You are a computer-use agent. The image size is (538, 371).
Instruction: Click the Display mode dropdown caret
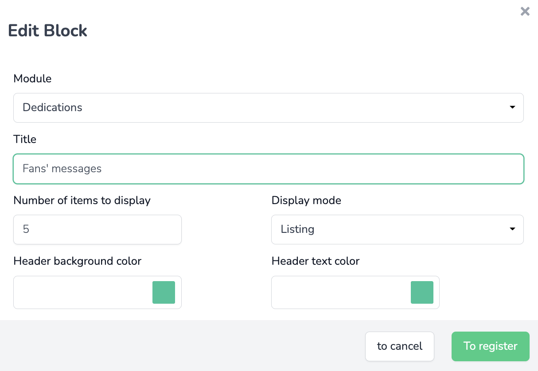pyautogui.click(x=512, y=229)
